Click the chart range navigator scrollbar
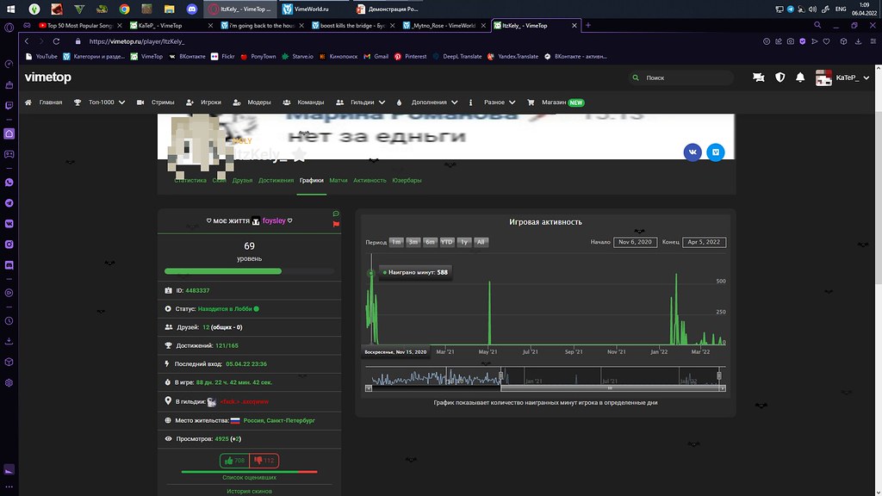The width and height of the screenshot is (882, 496). coord(544,388)
